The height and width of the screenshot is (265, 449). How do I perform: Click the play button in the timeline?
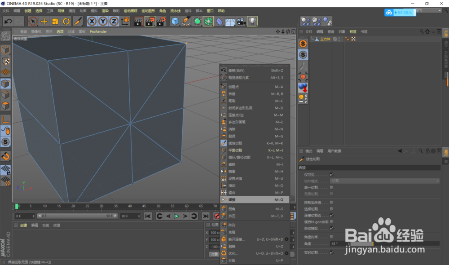[176, 216]
